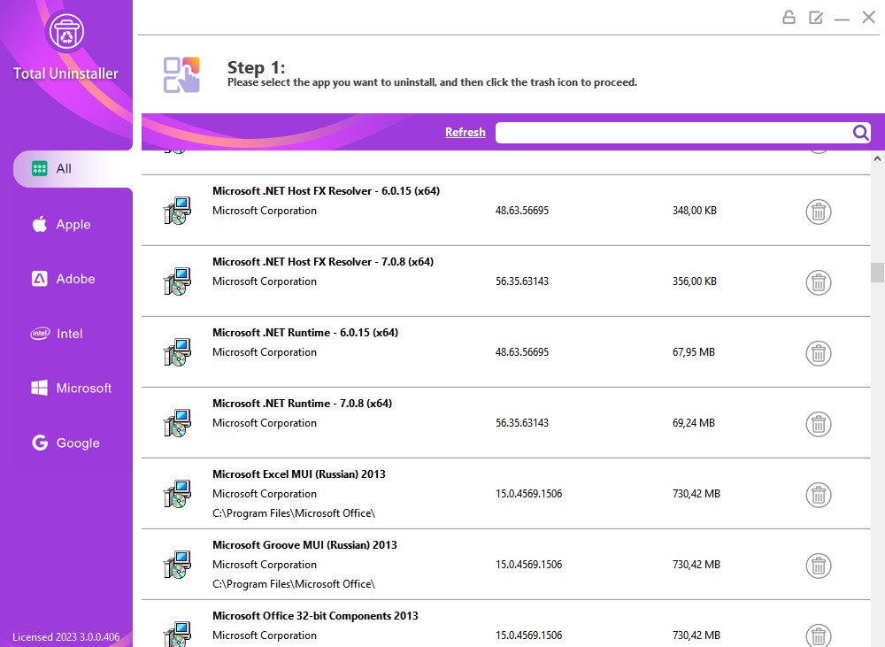Screen dimensions: 885x647
Task: Click size value '348,00 KB'
Action: point(694,211)
